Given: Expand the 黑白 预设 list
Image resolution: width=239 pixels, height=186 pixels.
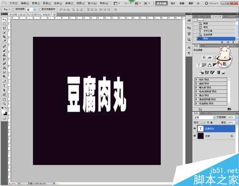Looking at the screenshot, I should coord(196,95).
